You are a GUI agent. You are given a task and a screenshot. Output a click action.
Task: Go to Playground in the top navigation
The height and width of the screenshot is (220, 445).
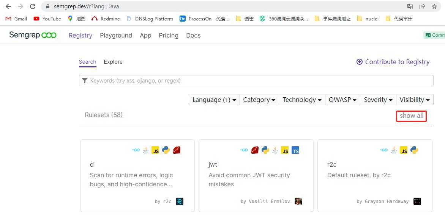(116, 35)
